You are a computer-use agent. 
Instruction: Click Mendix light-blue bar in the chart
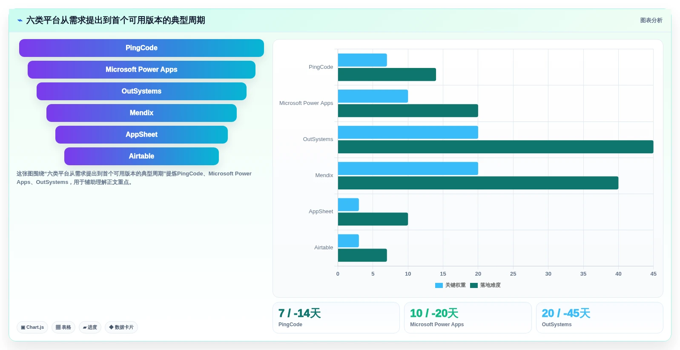click(x=408, y=168)
